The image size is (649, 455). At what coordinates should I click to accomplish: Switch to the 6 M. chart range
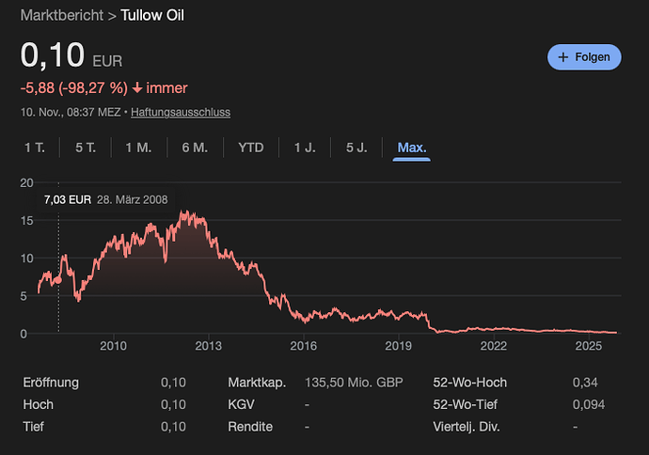195,148
